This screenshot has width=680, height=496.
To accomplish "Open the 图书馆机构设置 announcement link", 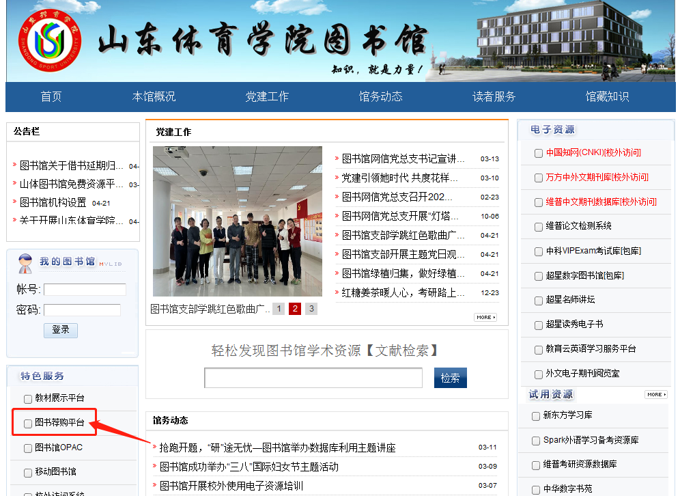I will tap(53, 203).
